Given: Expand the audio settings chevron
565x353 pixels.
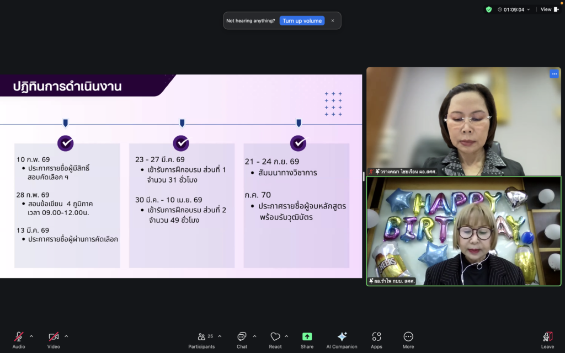Looking at the screenshot, I should pos(31,336).
